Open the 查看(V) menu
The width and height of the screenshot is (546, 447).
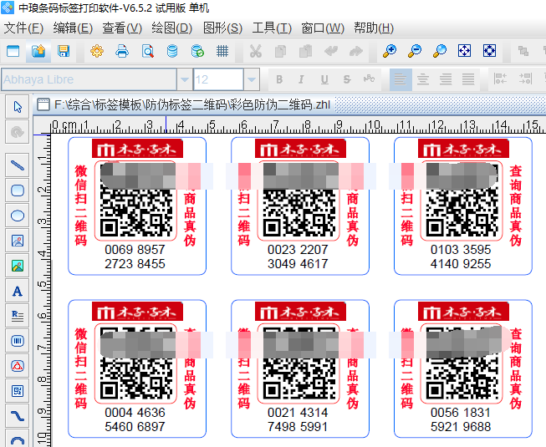coord(122,28)
